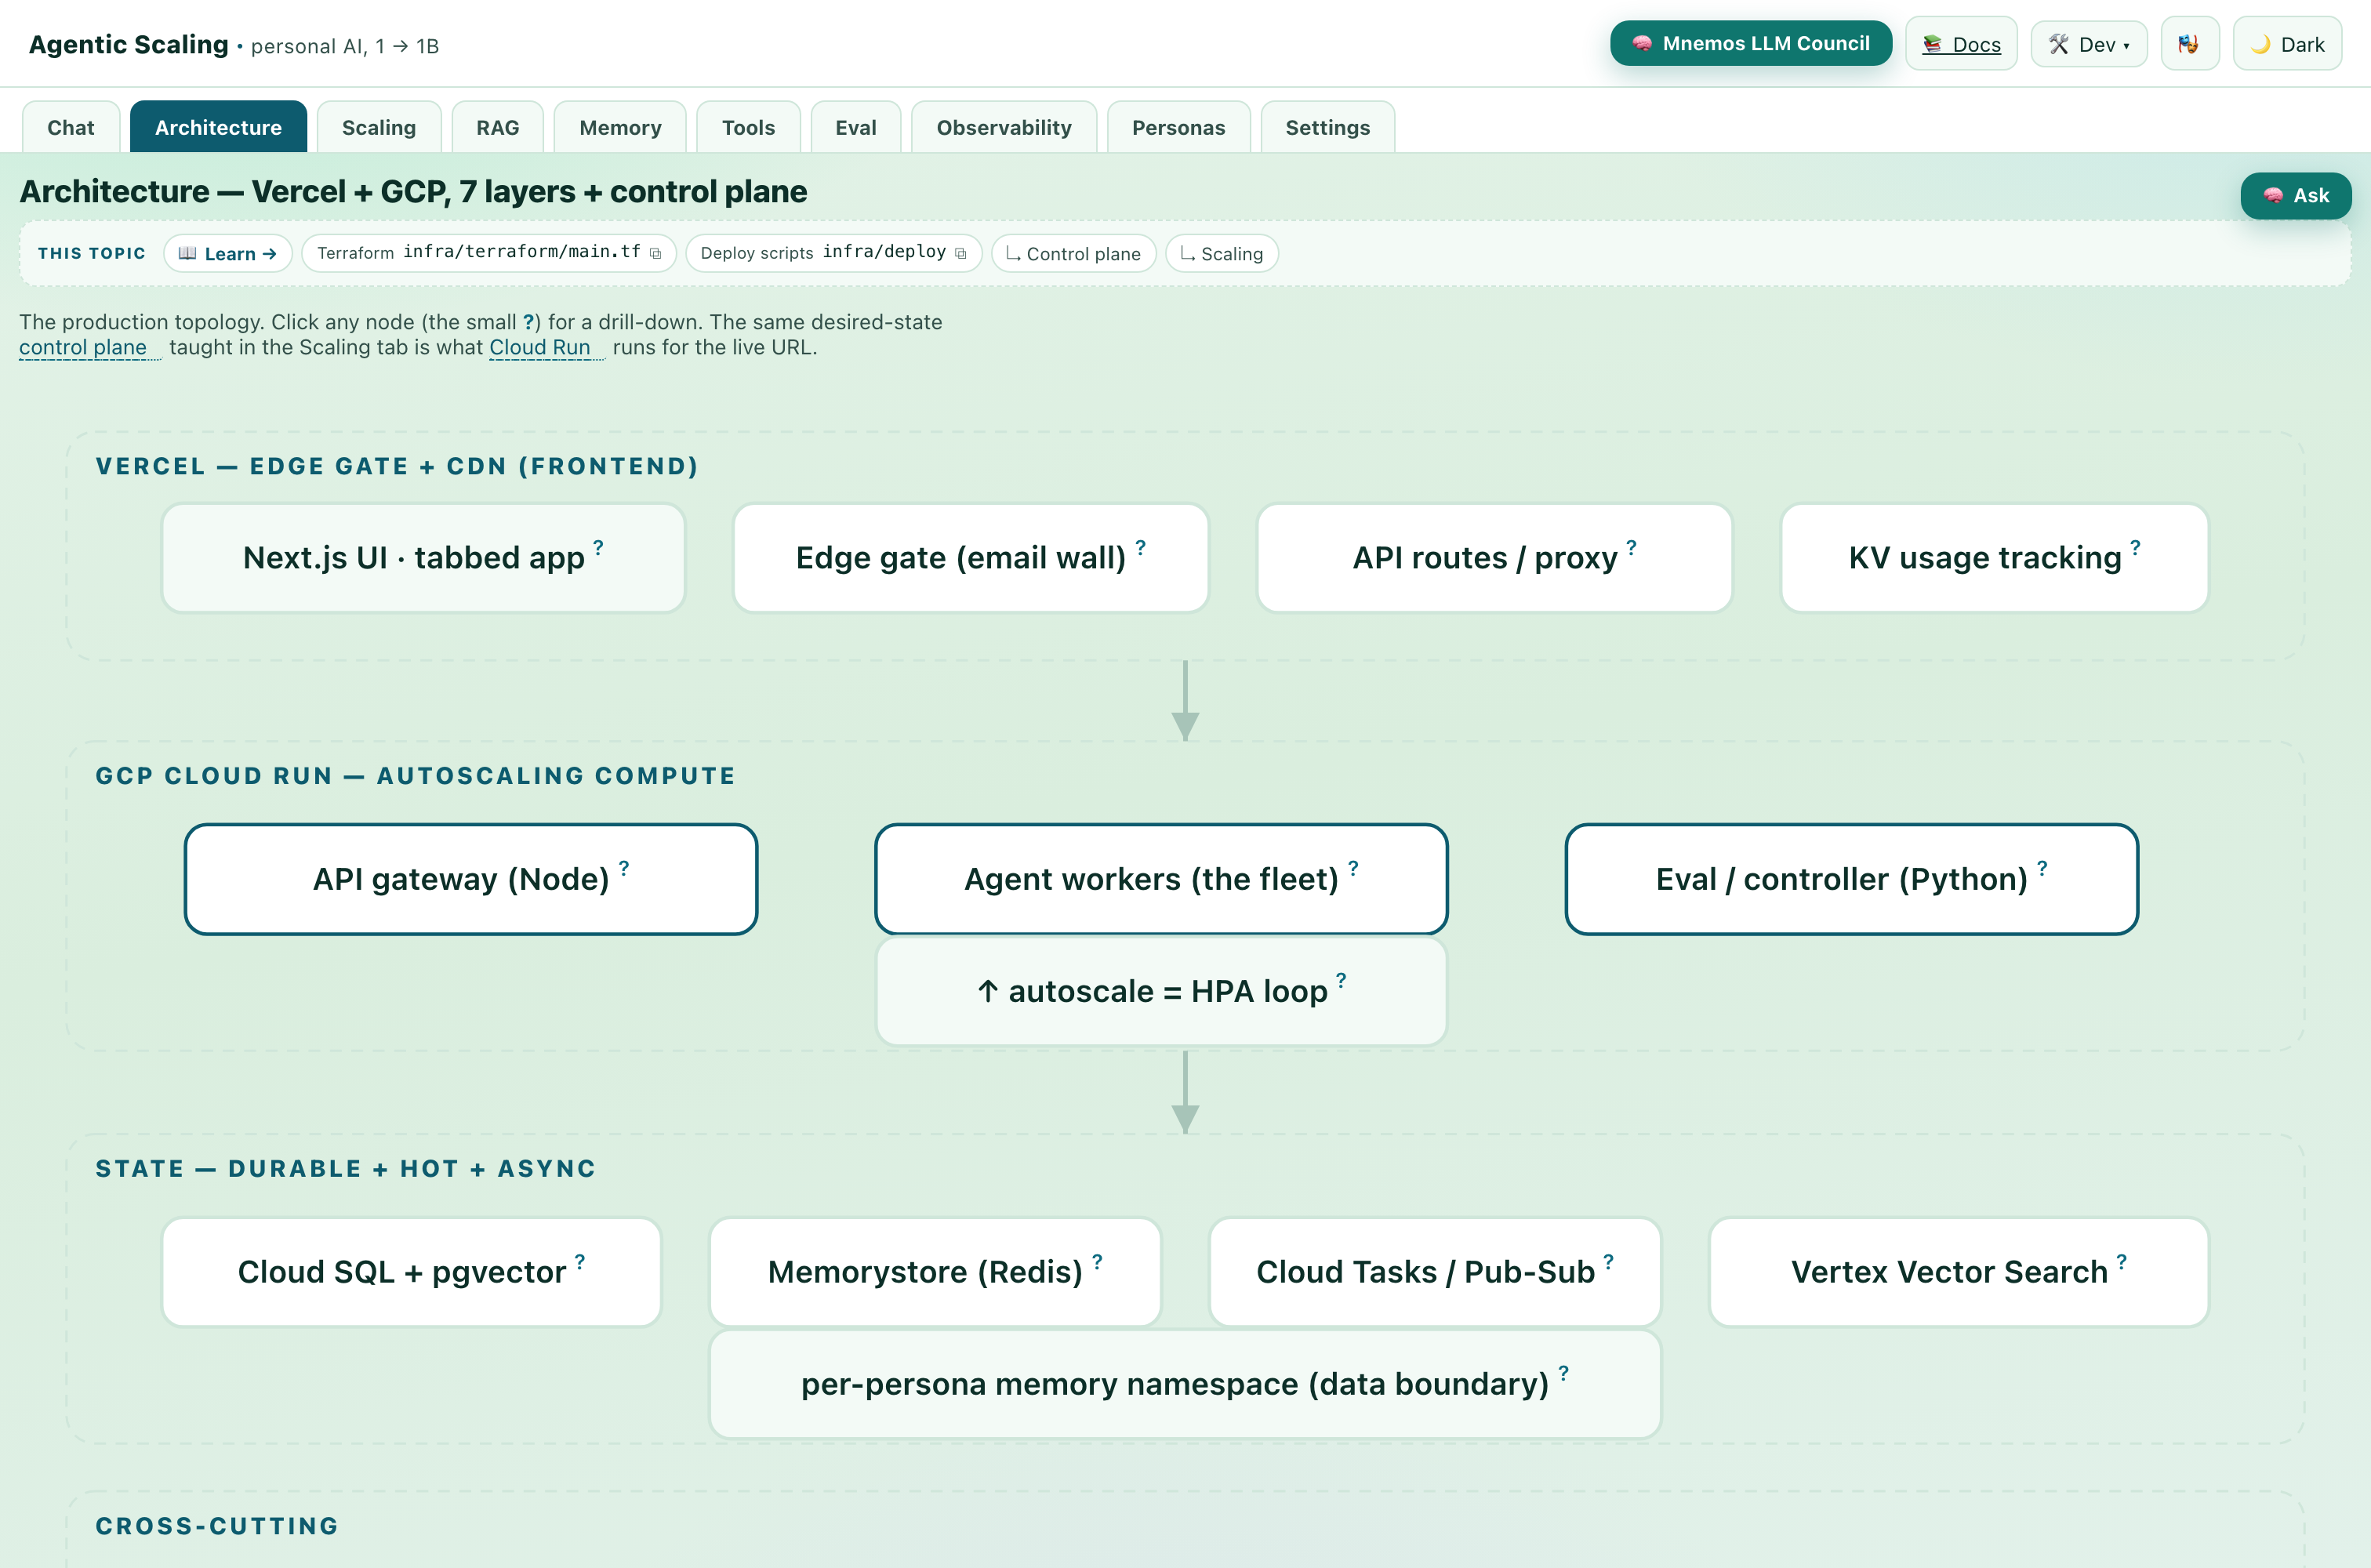
Task: Open the Eval tab
Action: click(856, 127)
